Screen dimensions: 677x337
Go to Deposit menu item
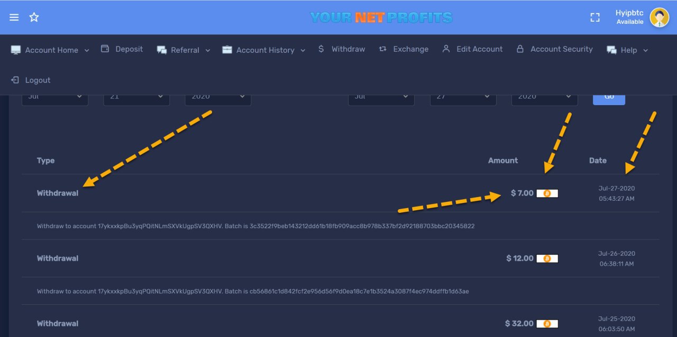pos(129,49)
